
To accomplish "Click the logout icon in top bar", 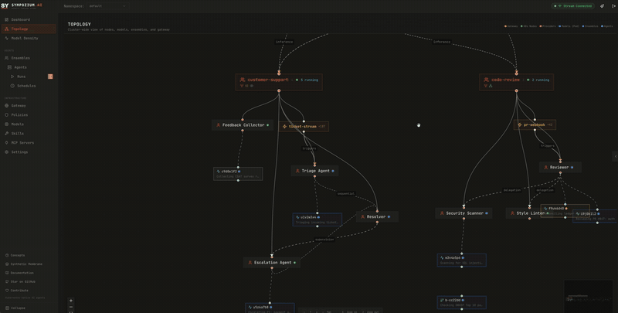I will coord(613,6).
